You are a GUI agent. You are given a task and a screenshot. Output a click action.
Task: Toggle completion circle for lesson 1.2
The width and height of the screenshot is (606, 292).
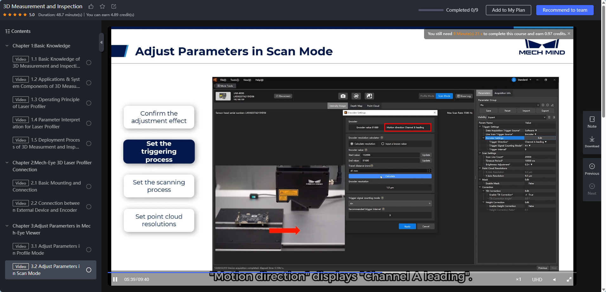coord(89,83)
